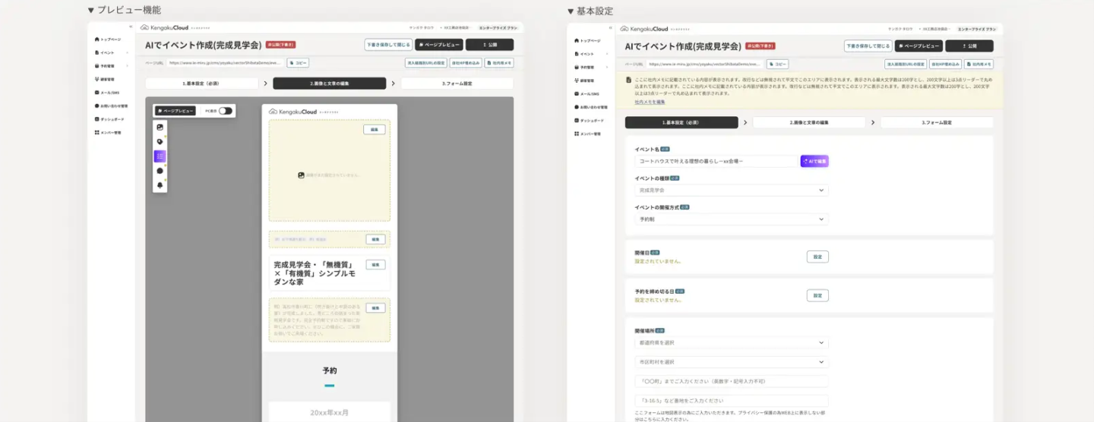Image resolution: width=1094 pixels, height=422 pixels.
Task: Collapse the sidebar in the left preview screen
Action: pos(130,27)
